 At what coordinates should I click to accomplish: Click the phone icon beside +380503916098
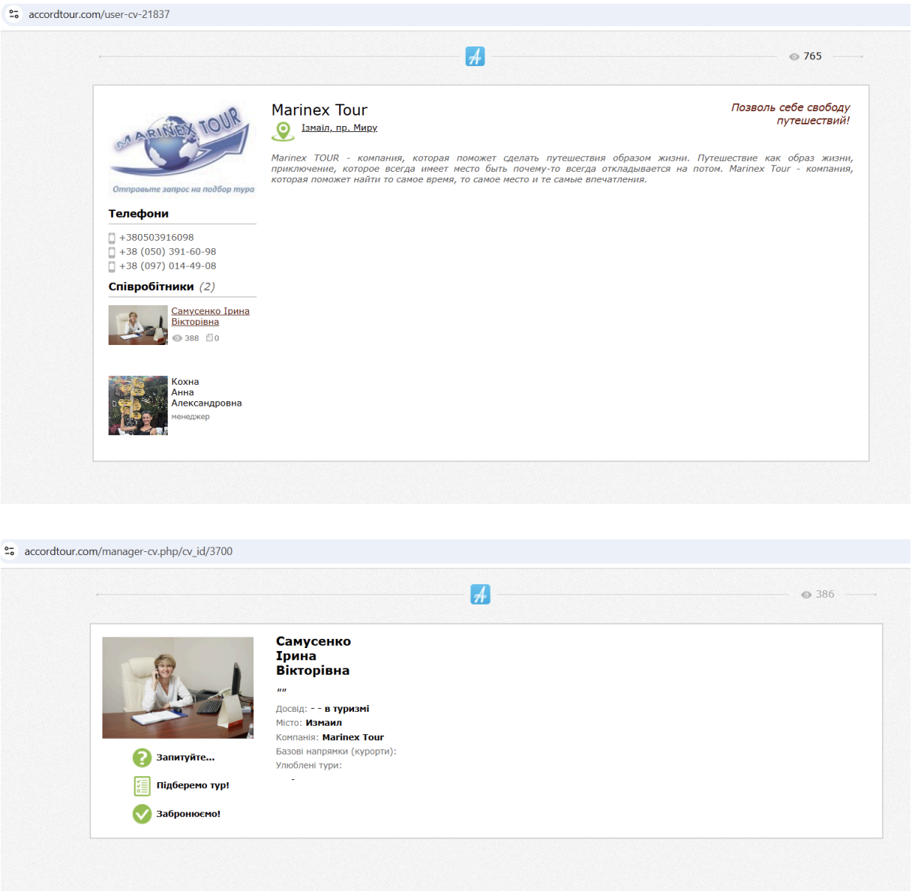pos(112,238)
